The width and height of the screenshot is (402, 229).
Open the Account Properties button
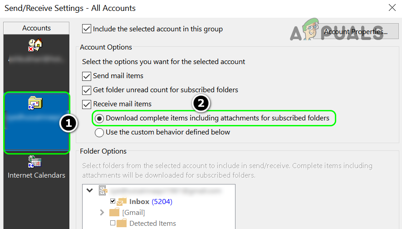tap(356, 32)
